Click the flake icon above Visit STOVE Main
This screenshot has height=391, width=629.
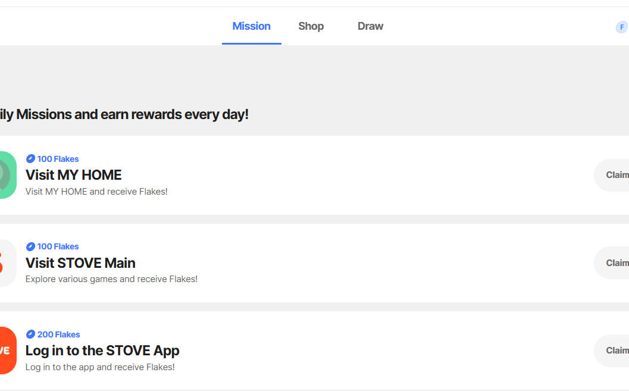(30, 246)
